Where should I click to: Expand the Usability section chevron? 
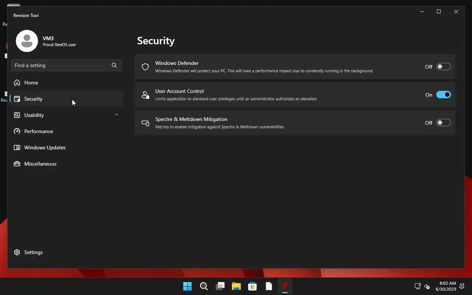(x=117, y=115)
